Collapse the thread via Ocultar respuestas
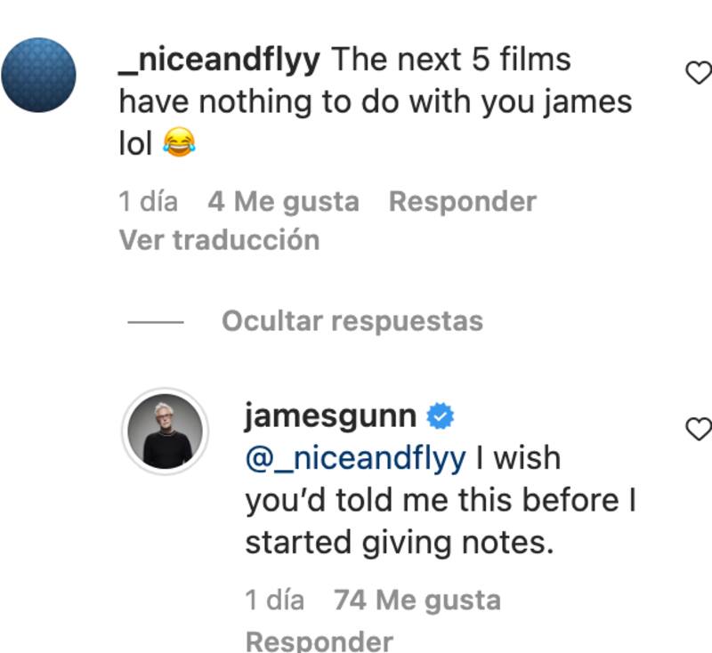This screenshot has height=653, width=712. 352,321
